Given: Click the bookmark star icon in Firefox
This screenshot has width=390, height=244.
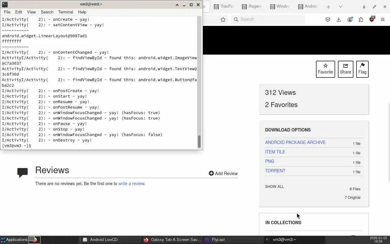Looking at the screenshot, I should [x=223, y=20].
